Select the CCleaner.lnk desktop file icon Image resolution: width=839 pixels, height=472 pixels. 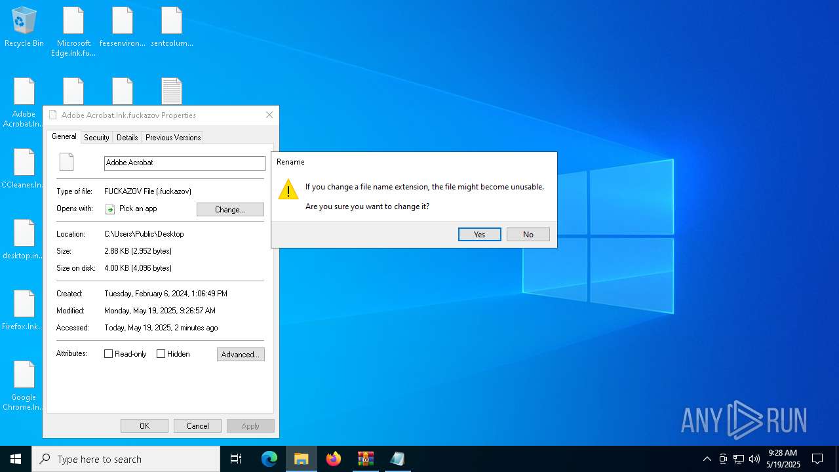click(x=24, y=168)
